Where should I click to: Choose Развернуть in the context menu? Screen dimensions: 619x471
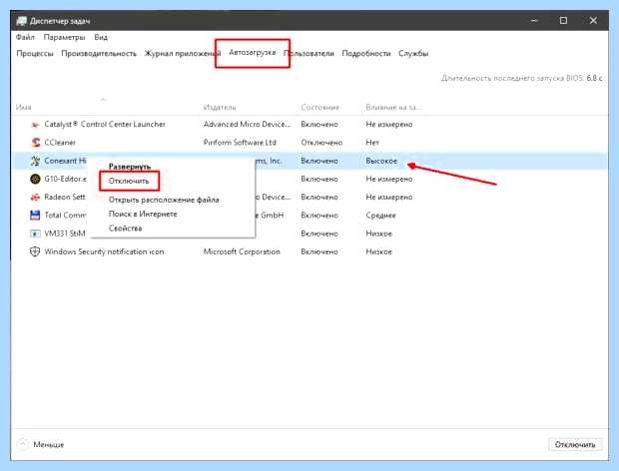coord(130,167)
